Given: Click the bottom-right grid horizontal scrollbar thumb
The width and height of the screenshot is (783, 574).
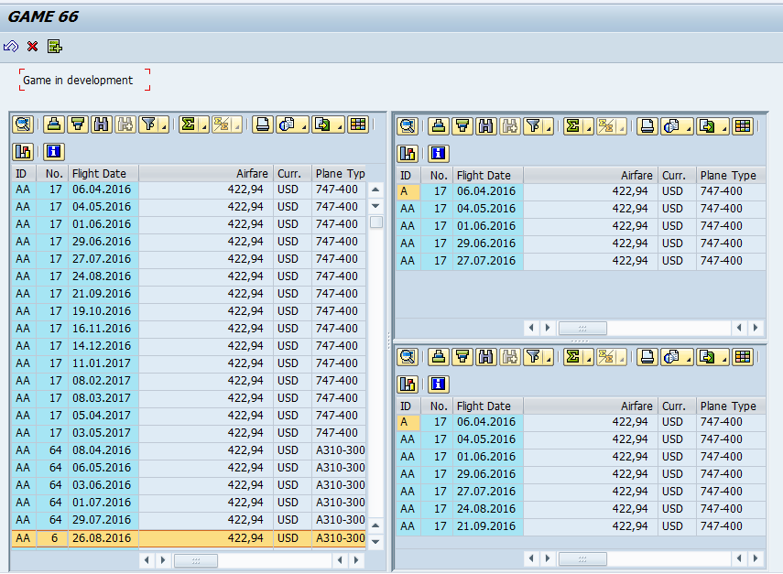Looking at the screenshot, I should point(582,558).
